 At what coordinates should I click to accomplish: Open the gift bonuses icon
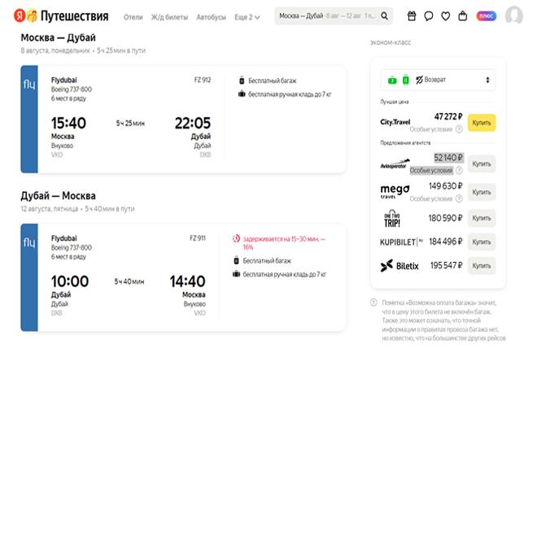412,16
